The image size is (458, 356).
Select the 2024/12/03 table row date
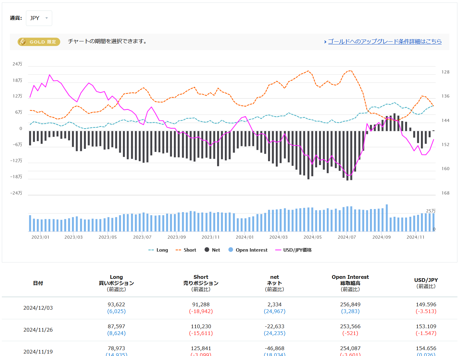point(38,308)
